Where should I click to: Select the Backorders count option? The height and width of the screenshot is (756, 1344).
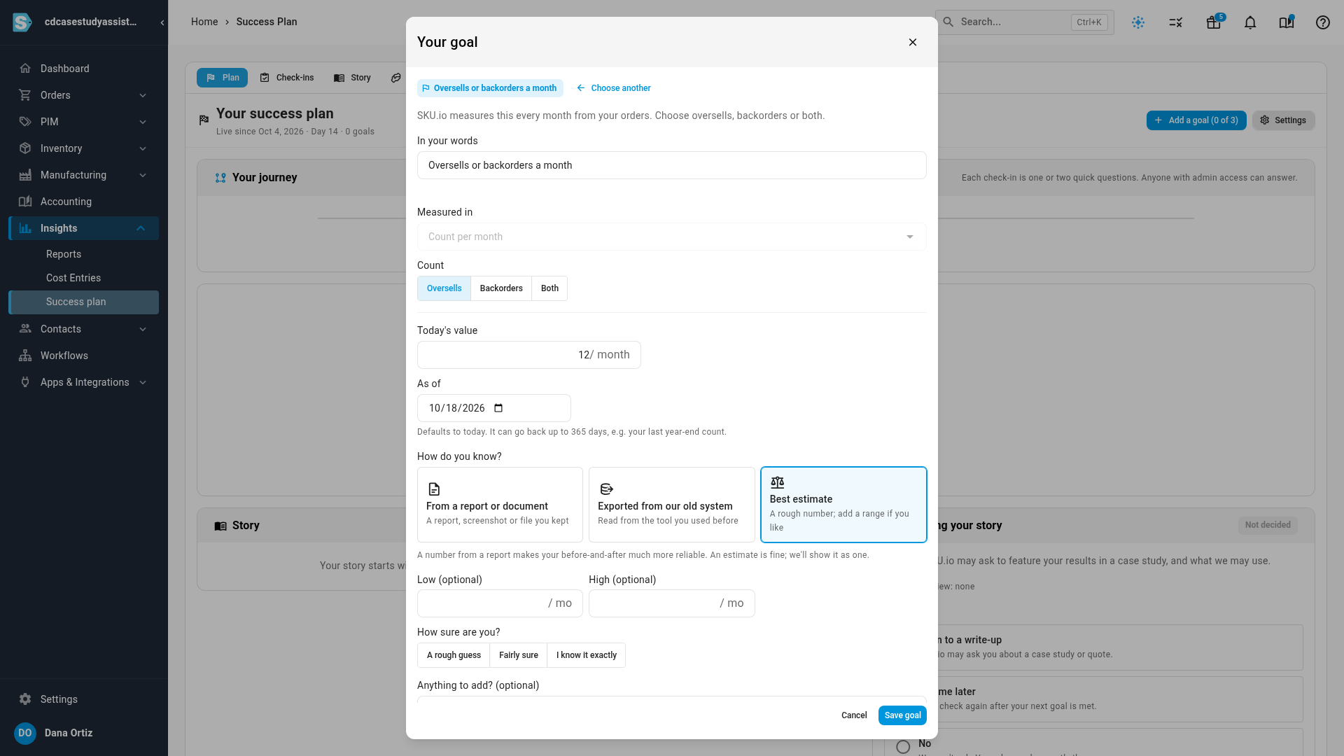501,288
